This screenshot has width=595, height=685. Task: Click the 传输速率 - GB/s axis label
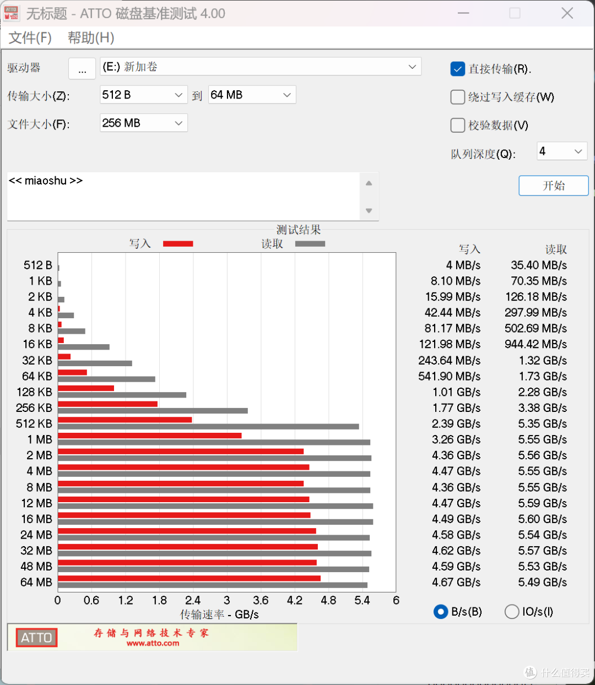pos(219,615)
